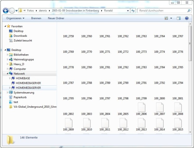Click the refresh icon next to address bar
The width and height of the screenshot is (194, 148).
tap(133, 11)
